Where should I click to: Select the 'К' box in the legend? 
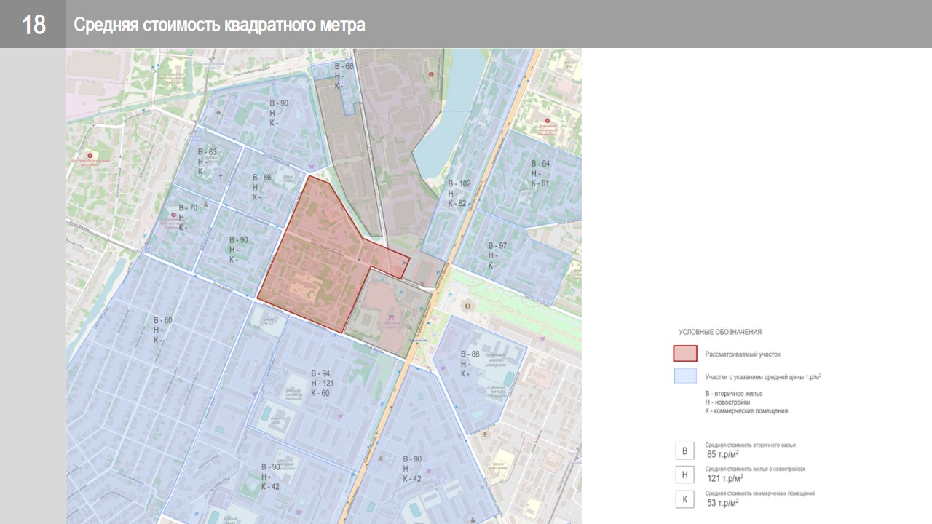click(x=684, y=499)
